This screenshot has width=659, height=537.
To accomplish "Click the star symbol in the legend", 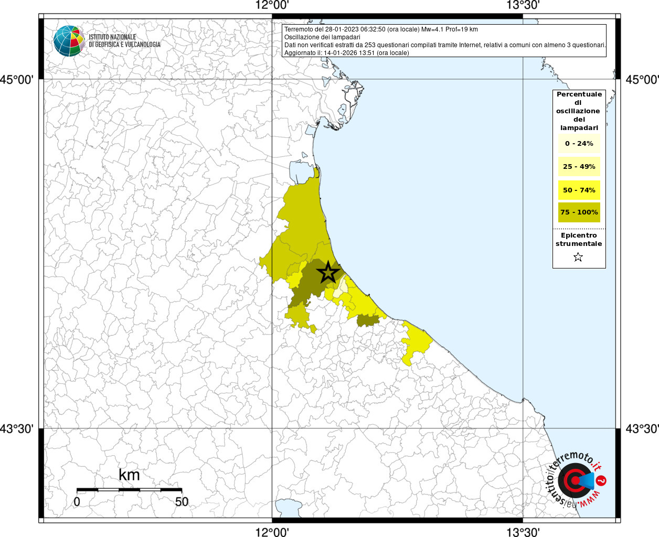I will point(578,257).
